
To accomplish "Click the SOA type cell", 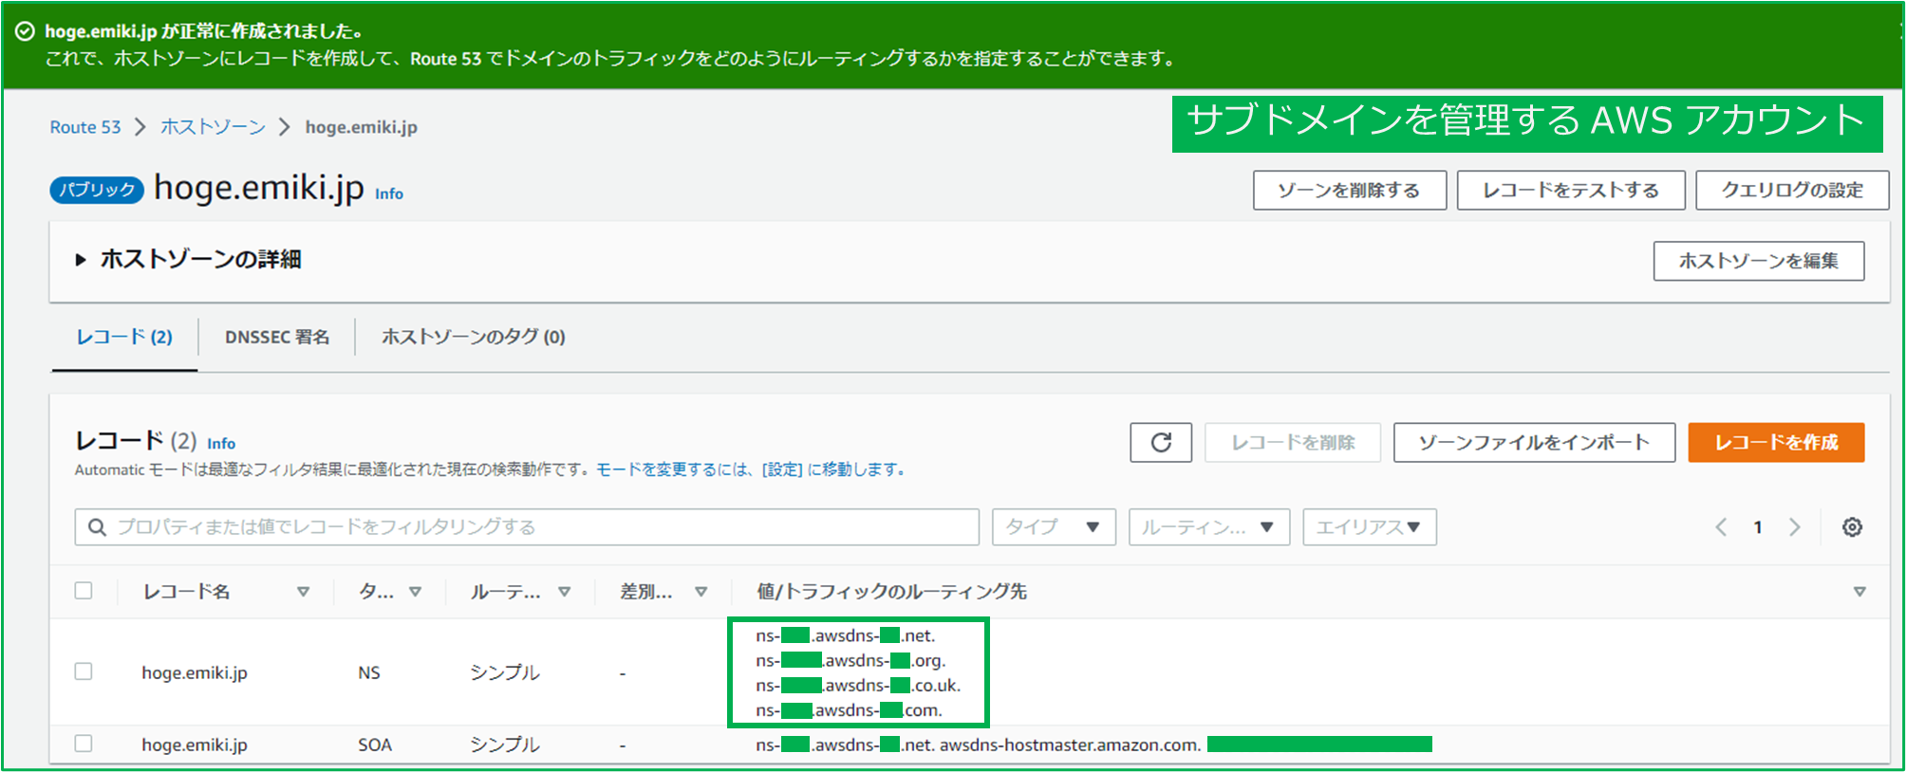I will click(375, 744).
